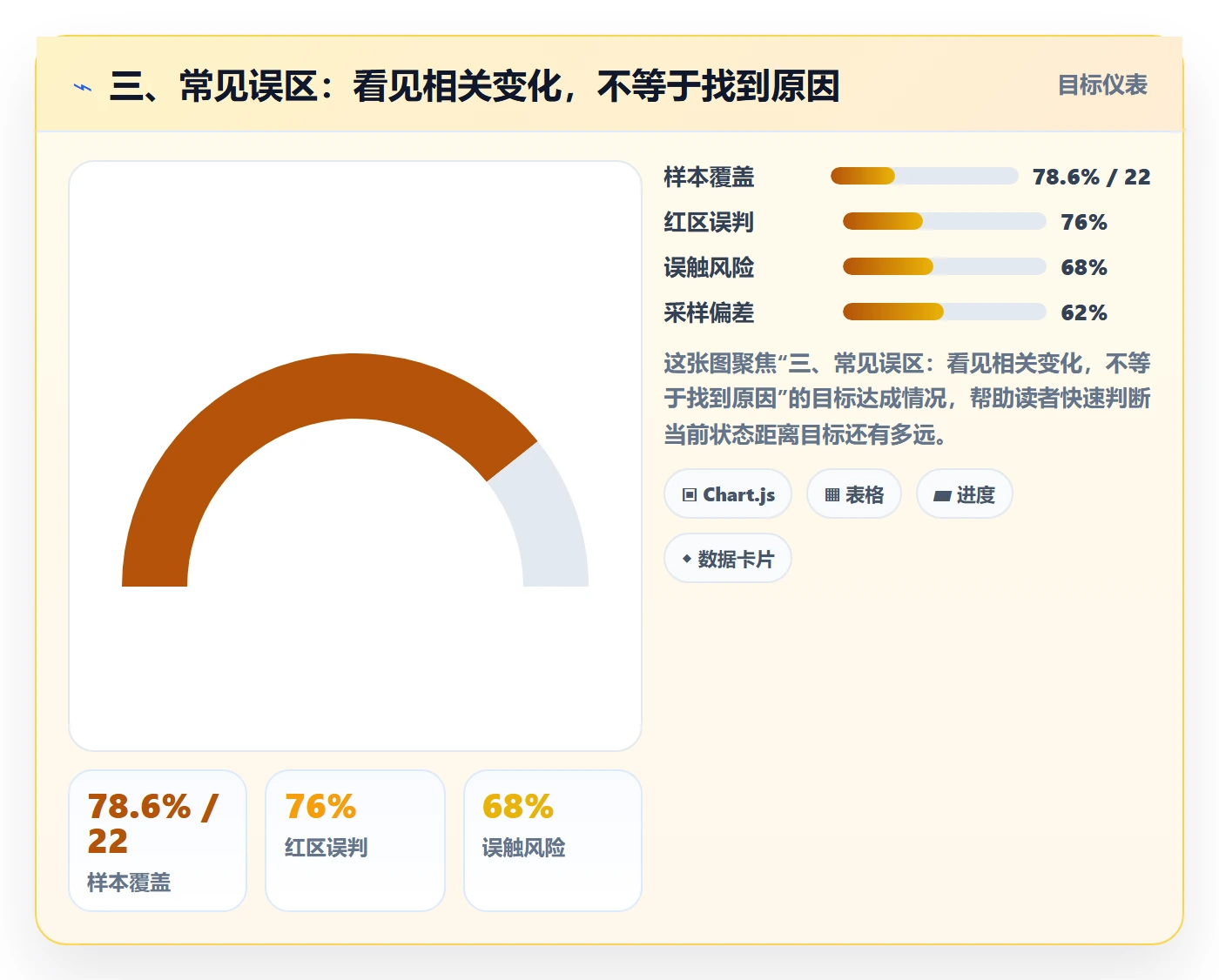Click the 76% value beside 红区误判 bar
The image size is (1219, 980).
coord(1084,222)
